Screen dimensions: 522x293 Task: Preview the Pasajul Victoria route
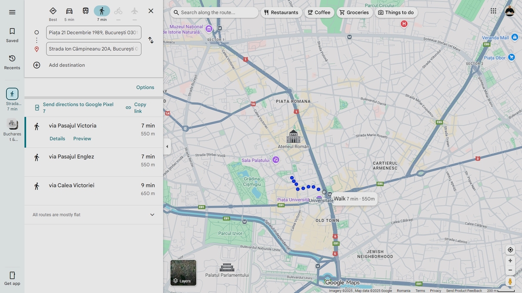point(82,139)
